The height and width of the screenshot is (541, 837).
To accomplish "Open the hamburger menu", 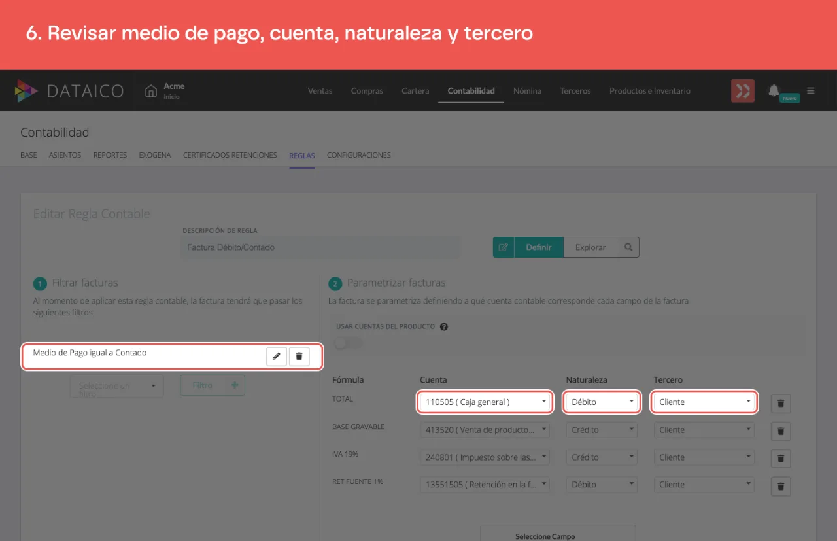I will [811, 91].
